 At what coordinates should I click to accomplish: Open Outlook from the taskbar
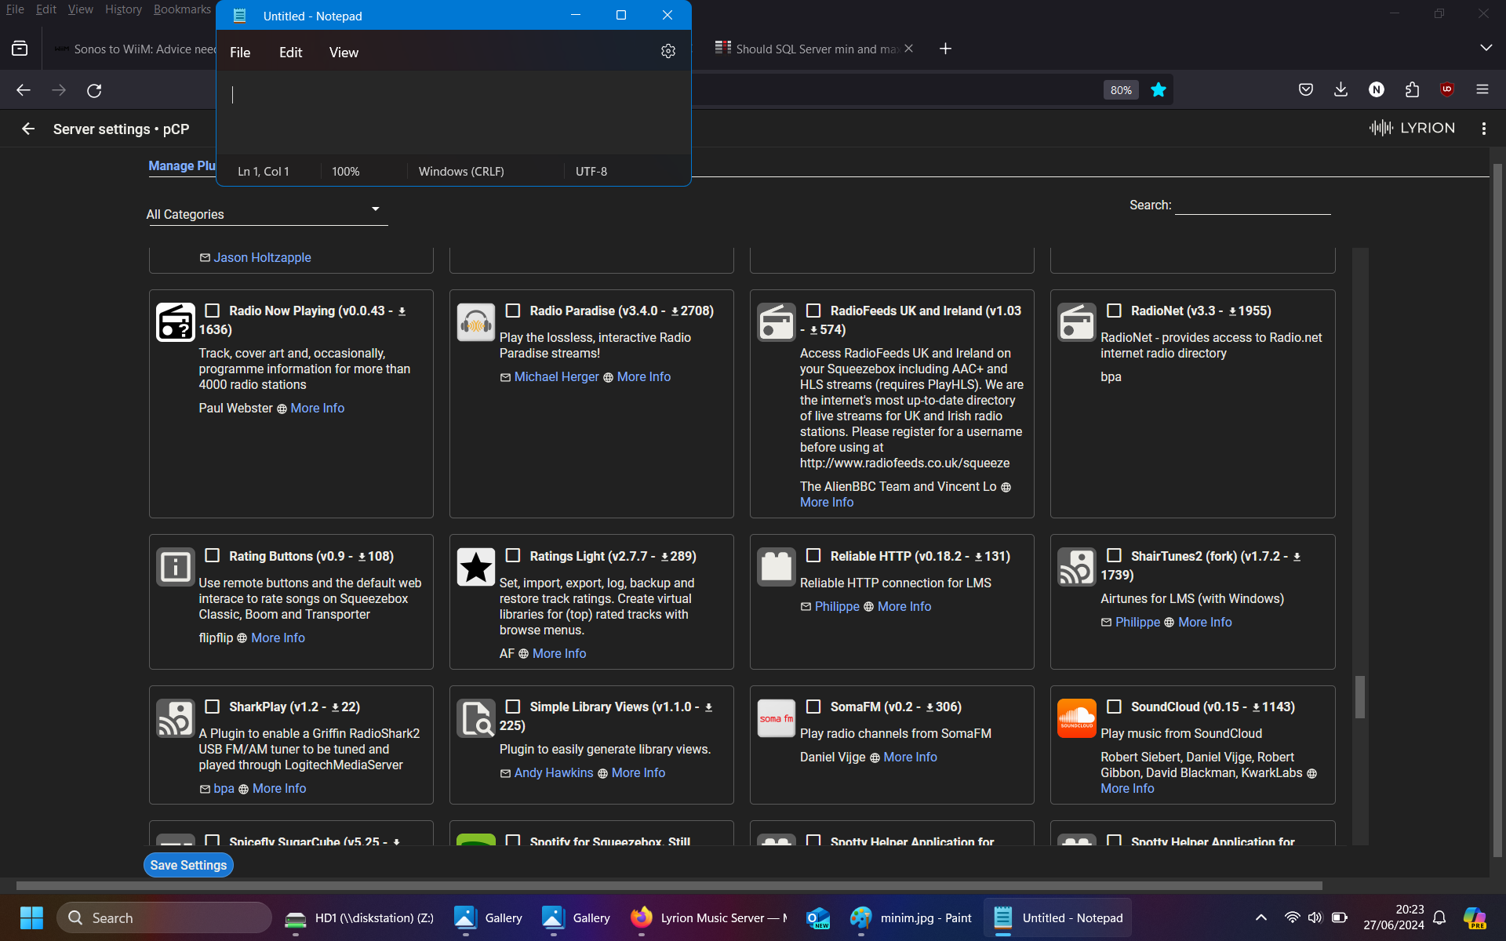point(817,917)
